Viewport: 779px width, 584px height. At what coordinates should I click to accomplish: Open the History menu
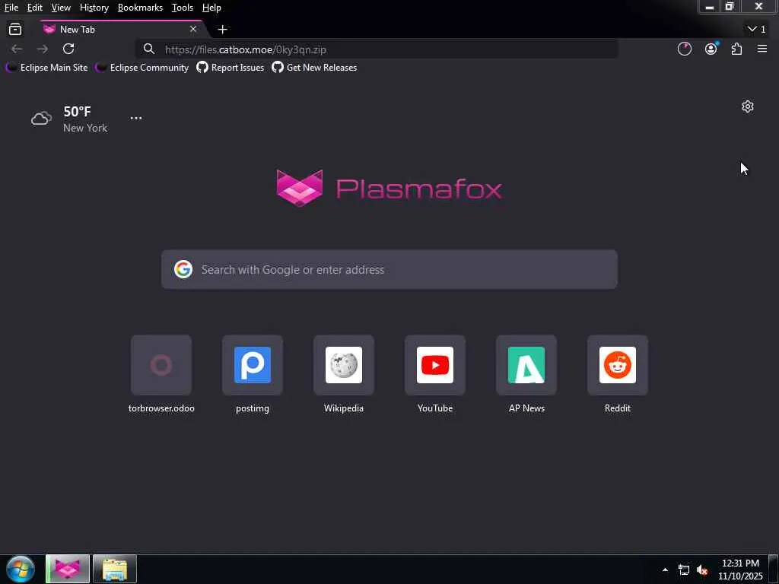tap(94, 8)
